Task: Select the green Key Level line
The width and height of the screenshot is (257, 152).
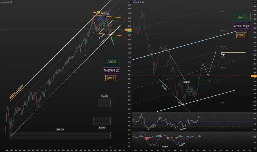Action: tap(200, 80)
